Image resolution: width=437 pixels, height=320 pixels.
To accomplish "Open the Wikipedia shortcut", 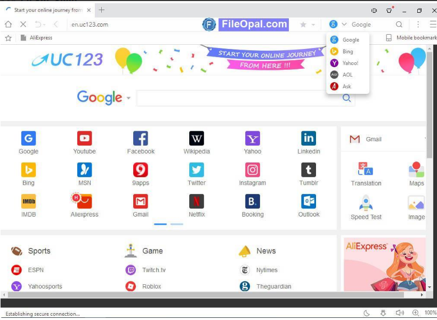I will (x=197, y=143).
